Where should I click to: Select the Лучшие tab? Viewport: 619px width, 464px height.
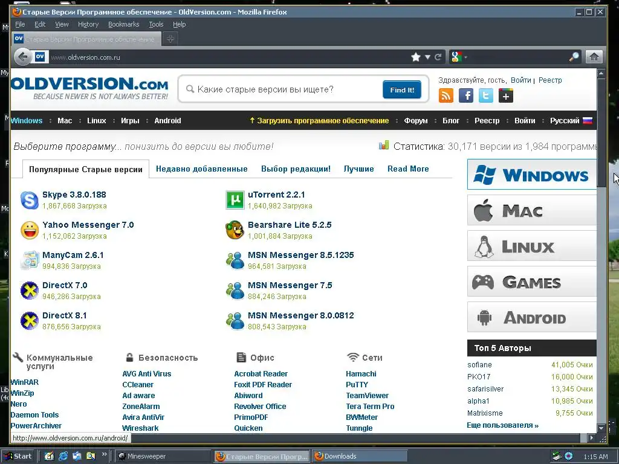pyautogui.click(x=358, y=169)
